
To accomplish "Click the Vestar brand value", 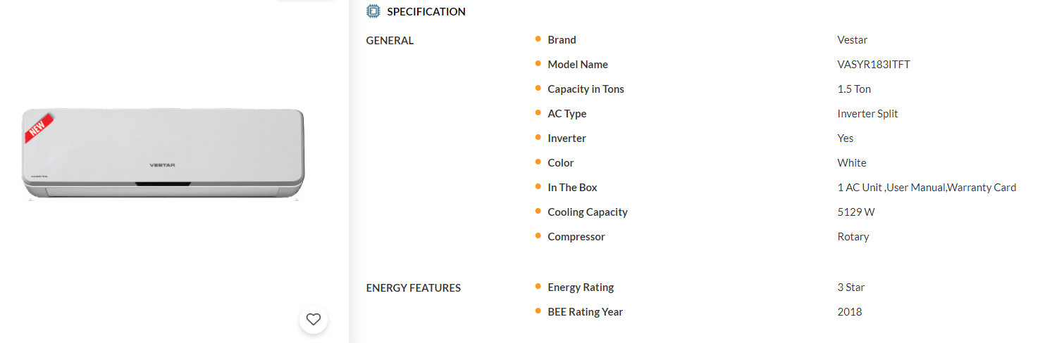I will point(853,40).
